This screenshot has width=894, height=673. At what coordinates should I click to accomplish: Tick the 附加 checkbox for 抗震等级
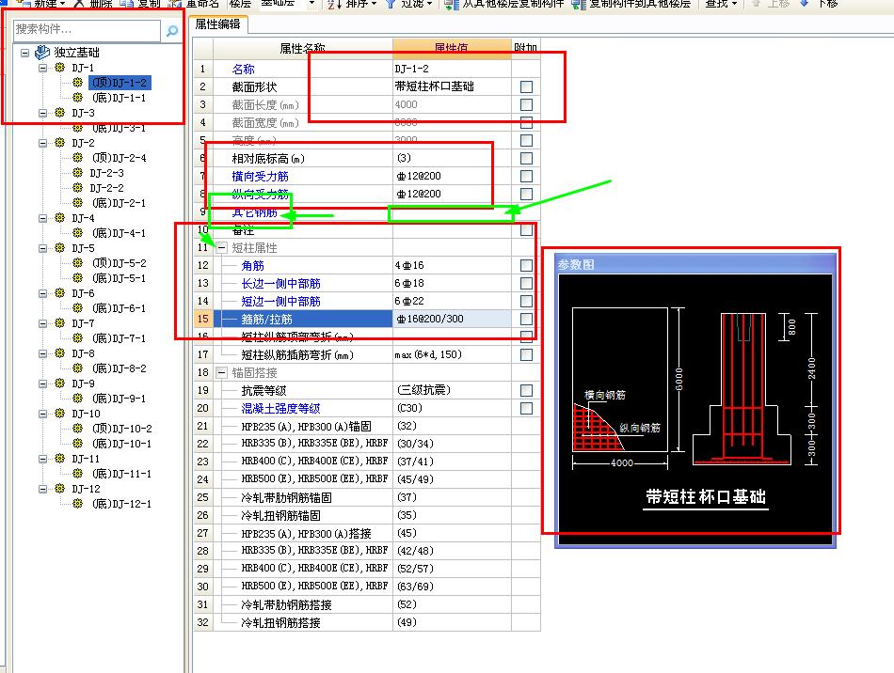[526, 391]
